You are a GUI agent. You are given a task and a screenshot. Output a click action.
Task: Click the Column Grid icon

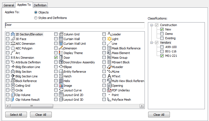(x=61, y=34)
